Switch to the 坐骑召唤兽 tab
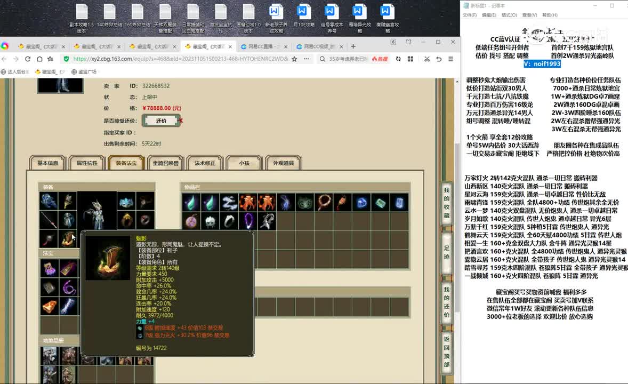The width and height of the screenshot is (628, 384). click(x=165, y=163)
